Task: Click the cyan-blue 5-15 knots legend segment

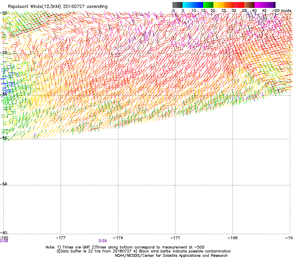Action: coord(193,5)
